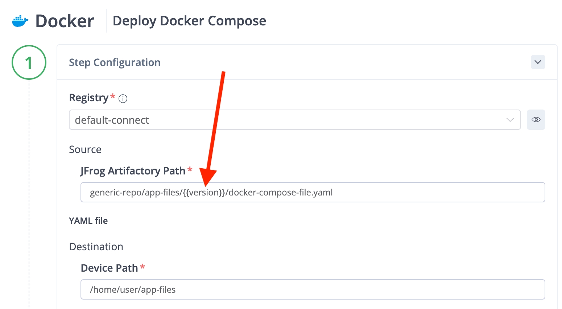Open the default-connect registry dropdown

tap(290, 120)
